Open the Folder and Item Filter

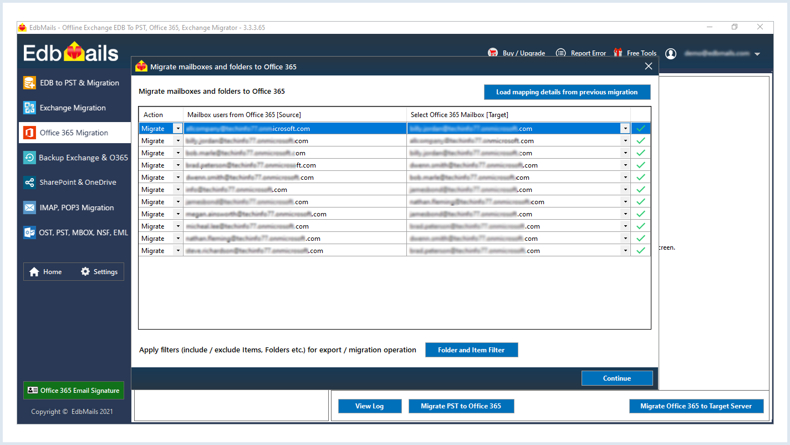[x=472, y=350]
